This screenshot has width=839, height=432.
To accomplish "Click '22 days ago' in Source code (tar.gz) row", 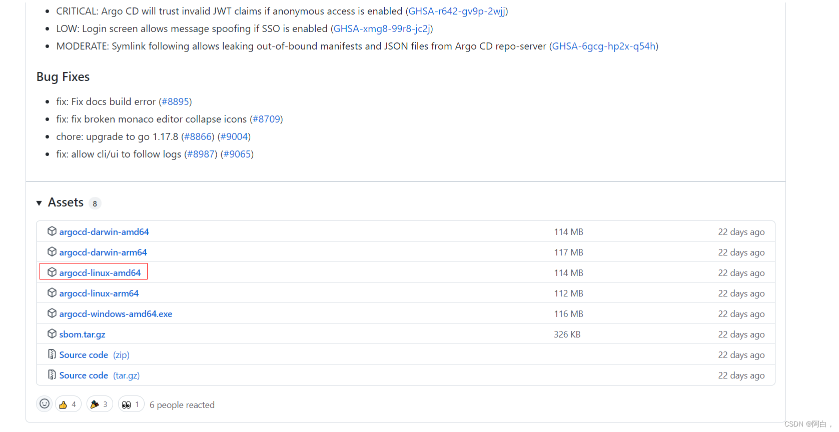I will tap(741, 375).
